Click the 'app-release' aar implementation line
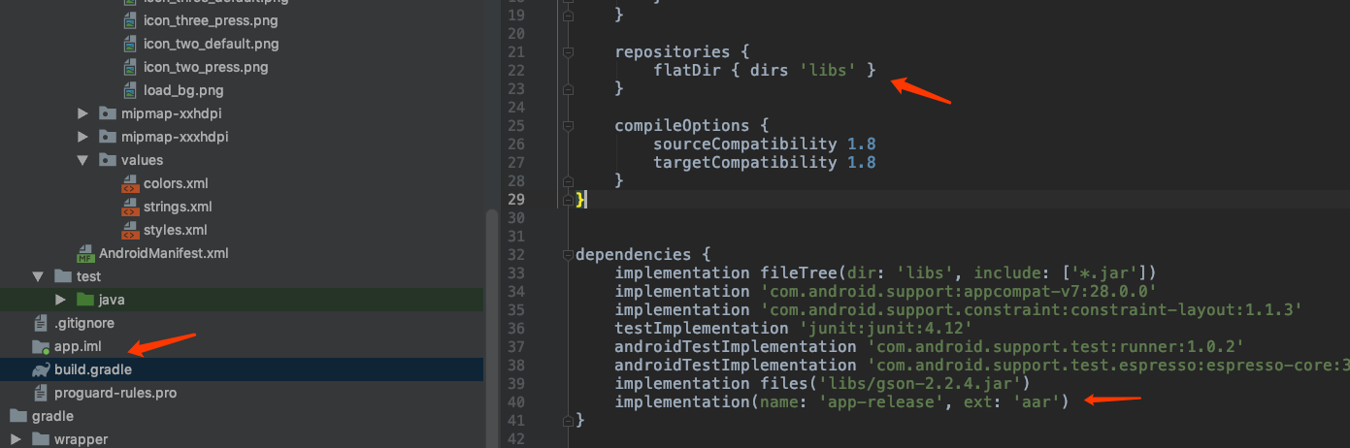 (841, 402)
